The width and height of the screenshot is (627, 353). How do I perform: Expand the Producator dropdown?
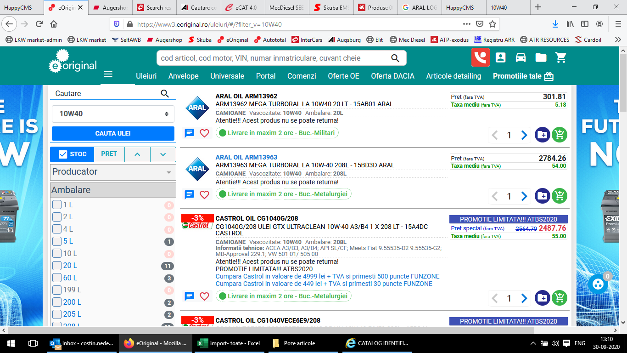tap(113, 172)
